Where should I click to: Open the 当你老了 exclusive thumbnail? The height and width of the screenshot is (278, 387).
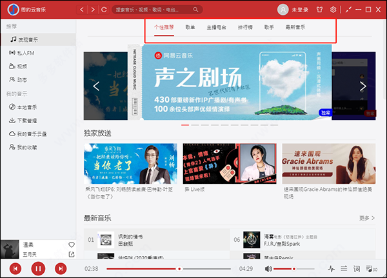point(130,164)
